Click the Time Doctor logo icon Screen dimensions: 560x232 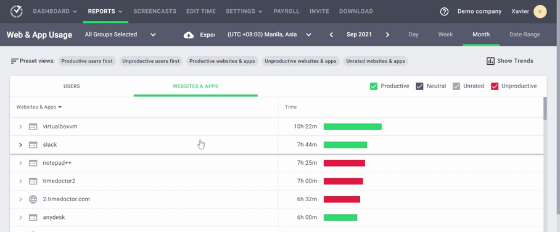[17, 12]
